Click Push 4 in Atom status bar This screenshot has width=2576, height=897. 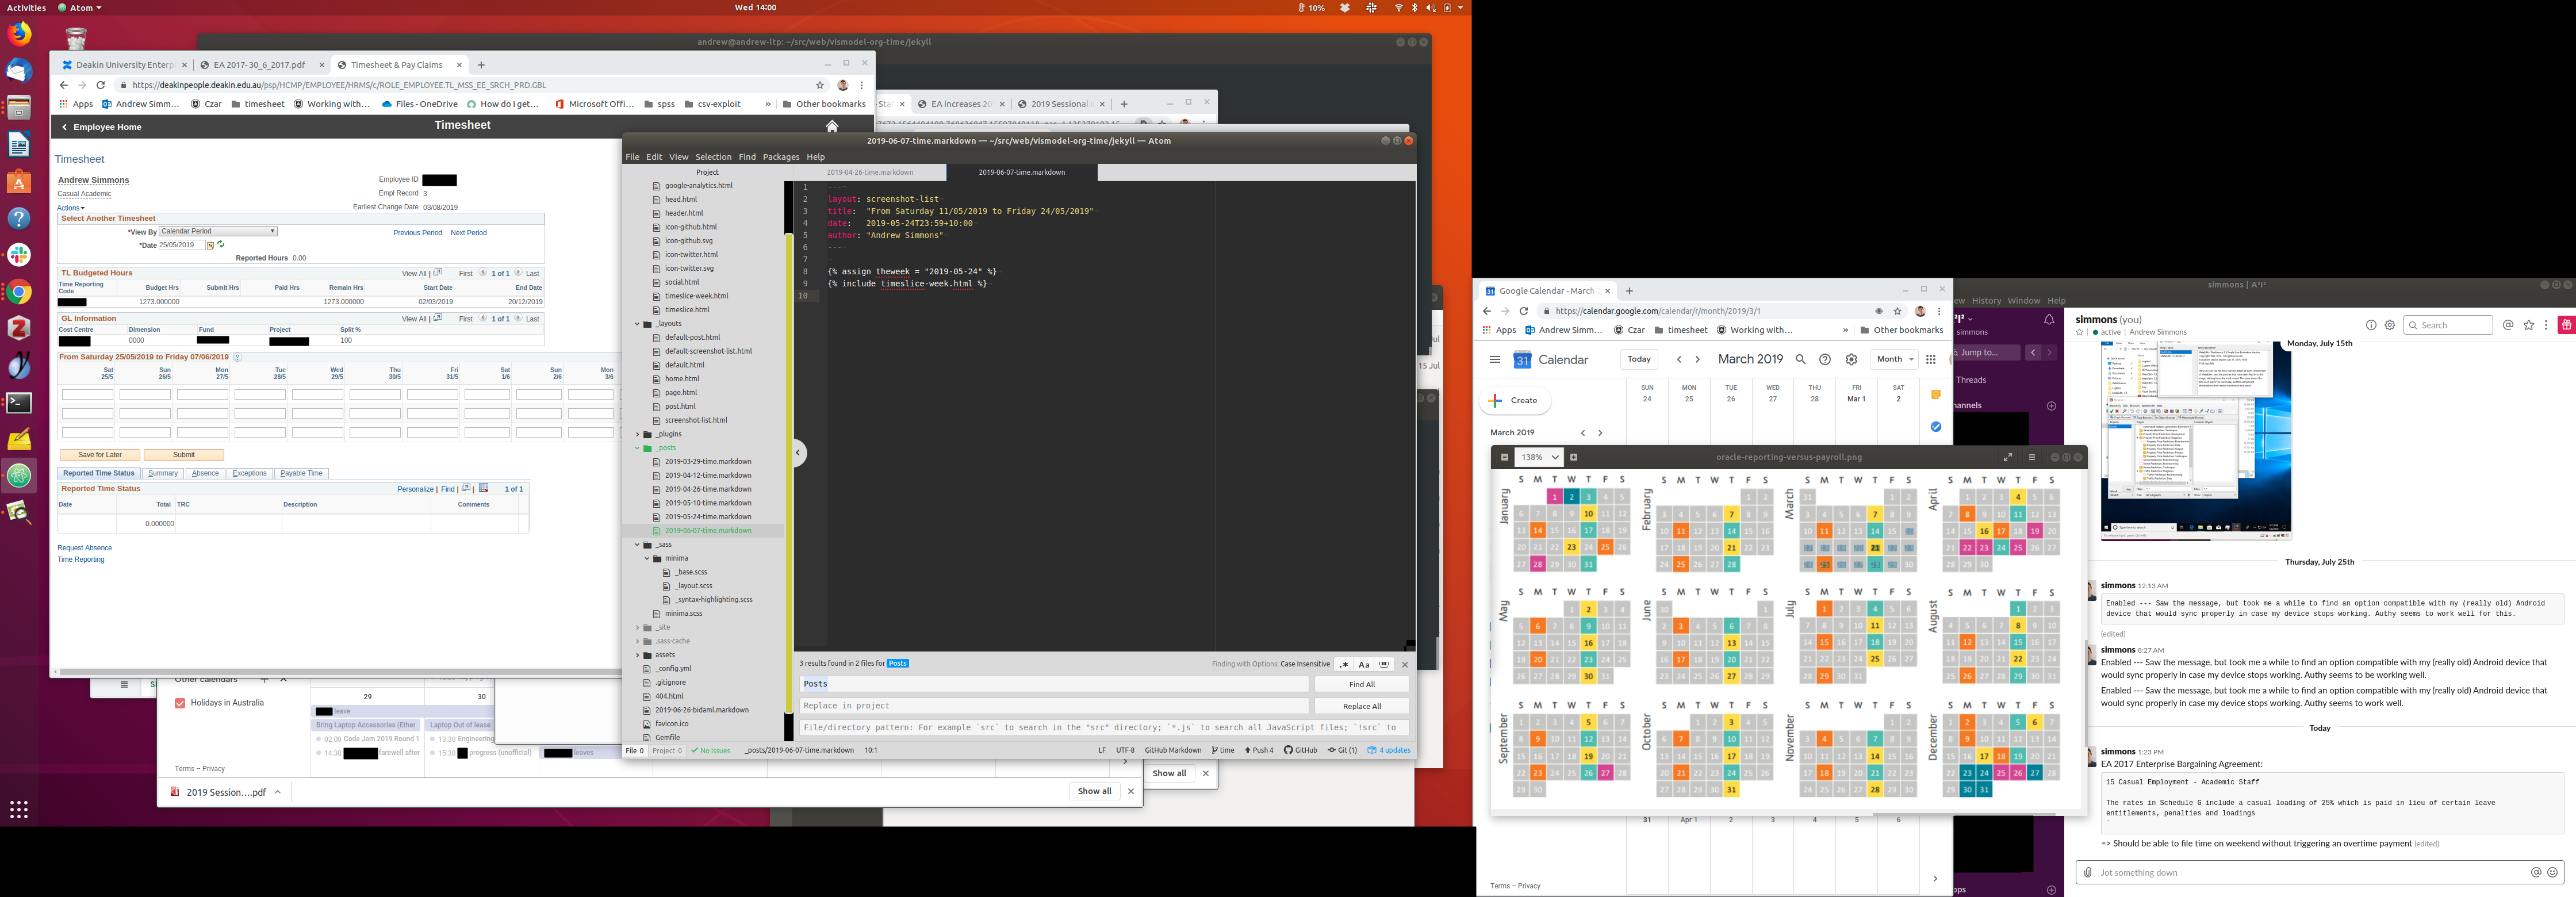[1259, 750]
